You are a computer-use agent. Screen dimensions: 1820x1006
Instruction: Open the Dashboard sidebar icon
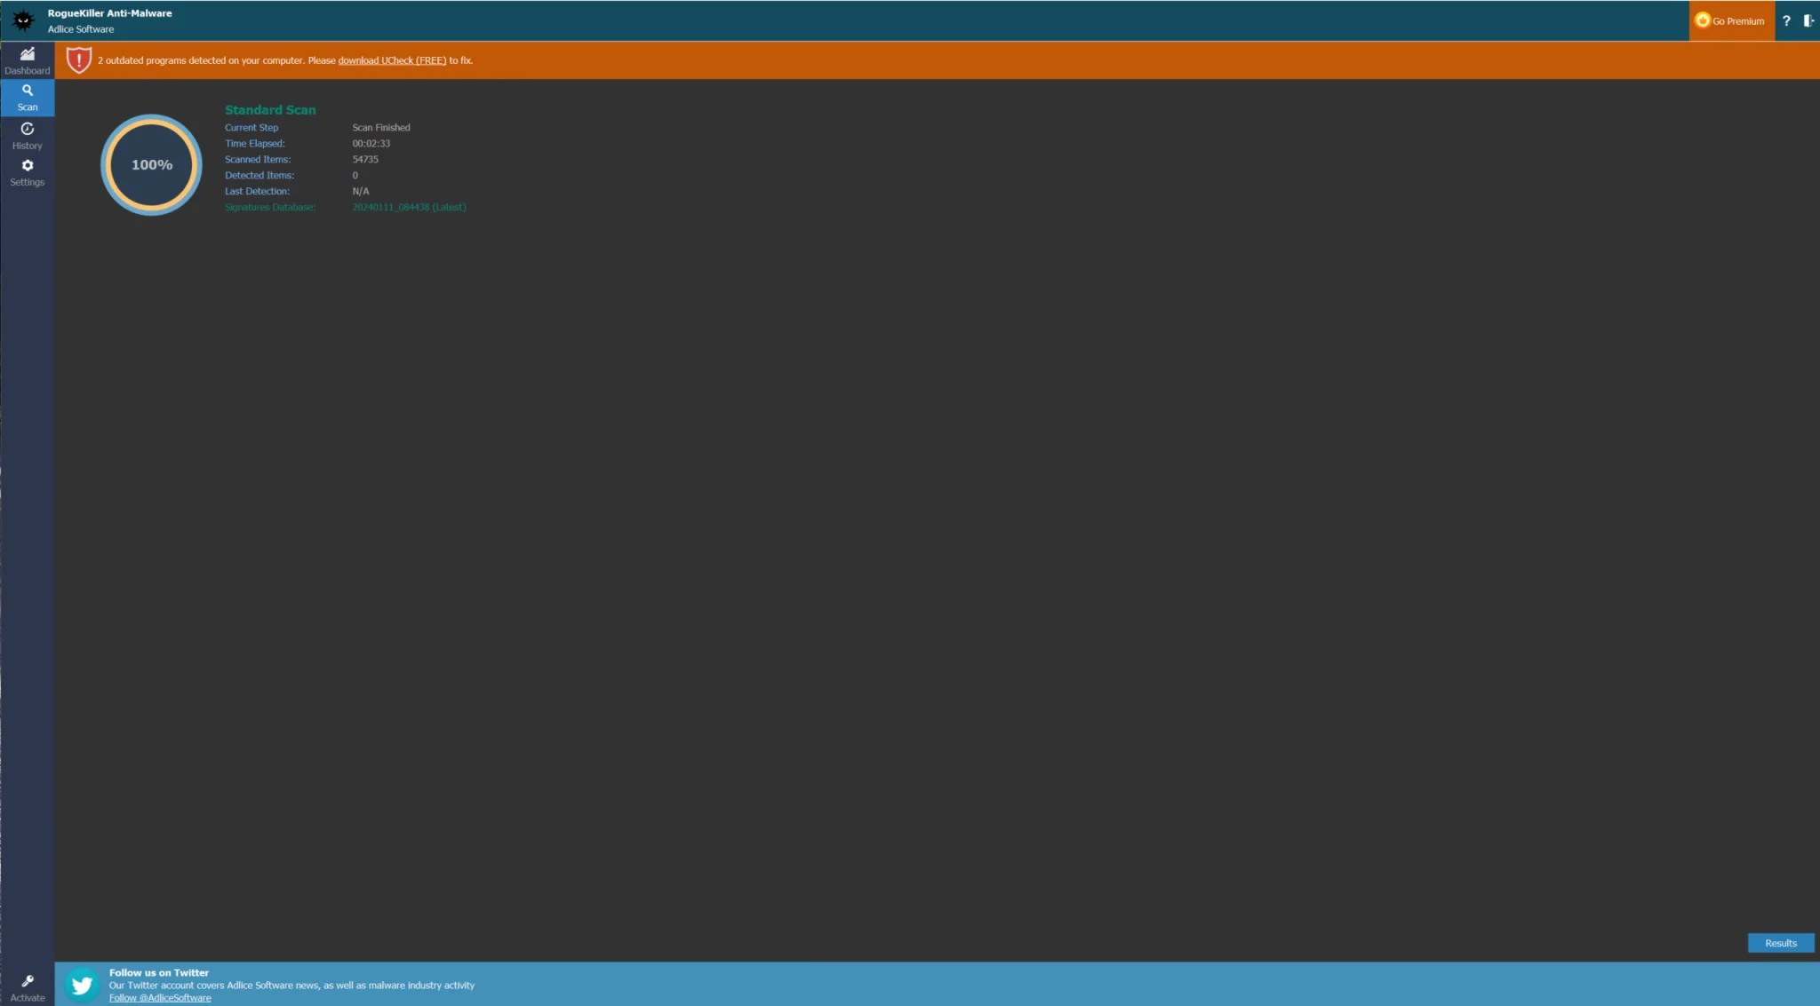28,54
